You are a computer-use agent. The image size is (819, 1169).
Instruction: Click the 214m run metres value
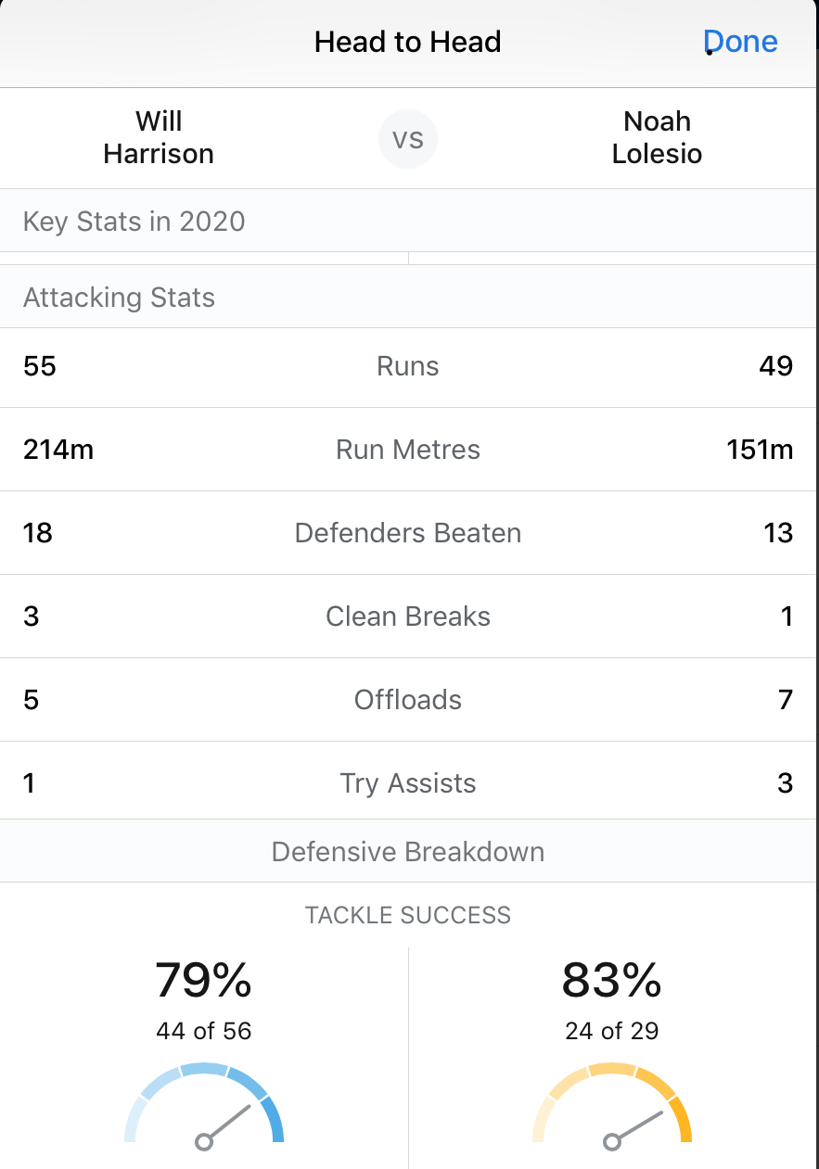pos(58,450)
